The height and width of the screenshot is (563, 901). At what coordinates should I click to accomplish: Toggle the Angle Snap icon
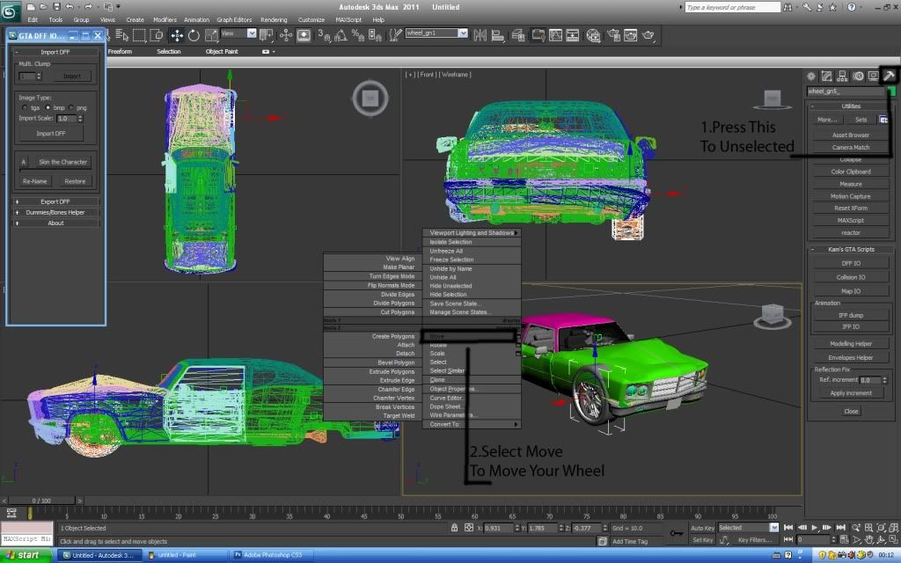click(x=341, y=35)
